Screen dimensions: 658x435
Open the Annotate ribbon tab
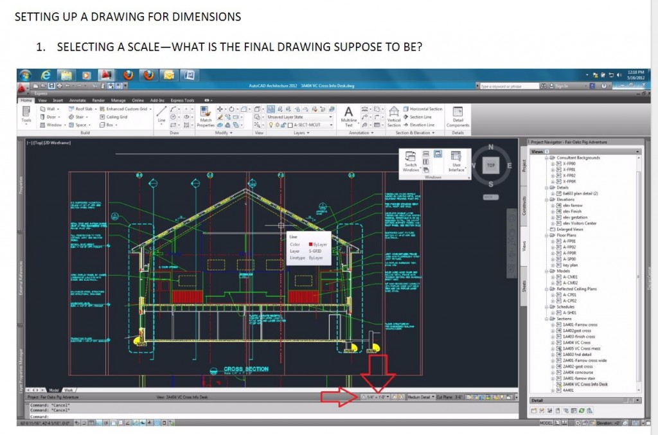(77, 100)
